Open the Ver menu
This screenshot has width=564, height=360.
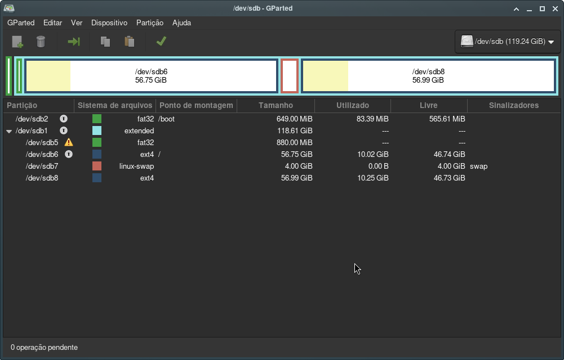(77, 22)
